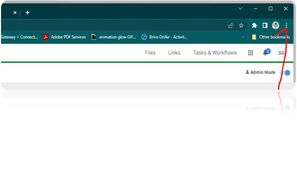Open the Brivo OnAir bookmark
The width and height of the screenshot is (297, 182).
point(164,37)
